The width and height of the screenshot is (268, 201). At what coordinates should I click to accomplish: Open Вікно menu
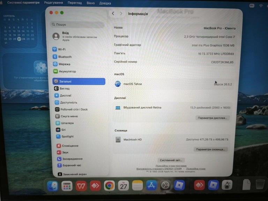coord(91,3)
